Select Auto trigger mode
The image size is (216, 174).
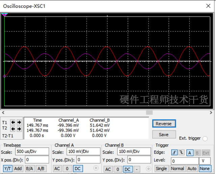coord(192,169)
